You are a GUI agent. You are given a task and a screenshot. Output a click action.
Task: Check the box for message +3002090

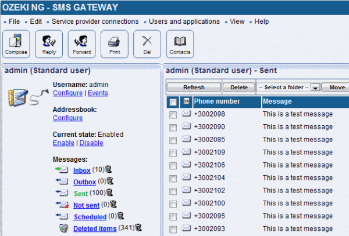pyautogui.click(x=173, y=128)
